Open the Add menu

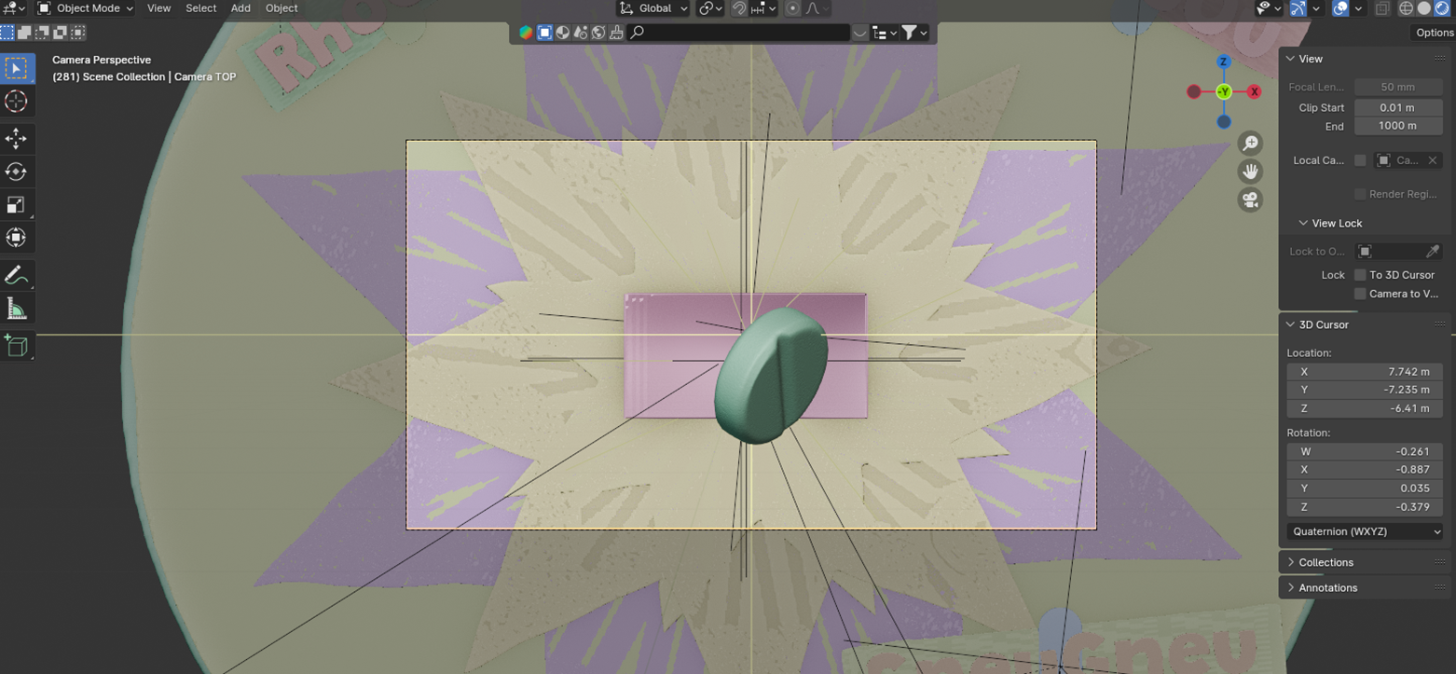click(x=240, y=8)
